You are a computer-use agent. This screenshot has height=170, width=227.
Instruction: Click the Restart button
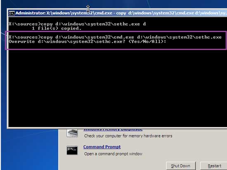point(214,166)
